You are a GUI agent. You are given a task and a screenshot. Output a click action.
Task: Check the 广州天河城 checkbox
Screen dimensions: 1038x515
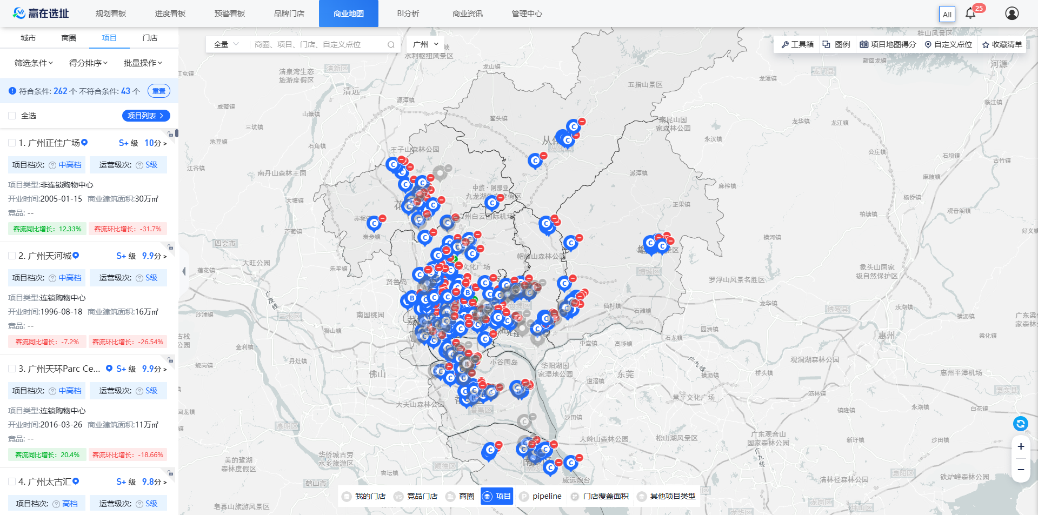(12, 256)
